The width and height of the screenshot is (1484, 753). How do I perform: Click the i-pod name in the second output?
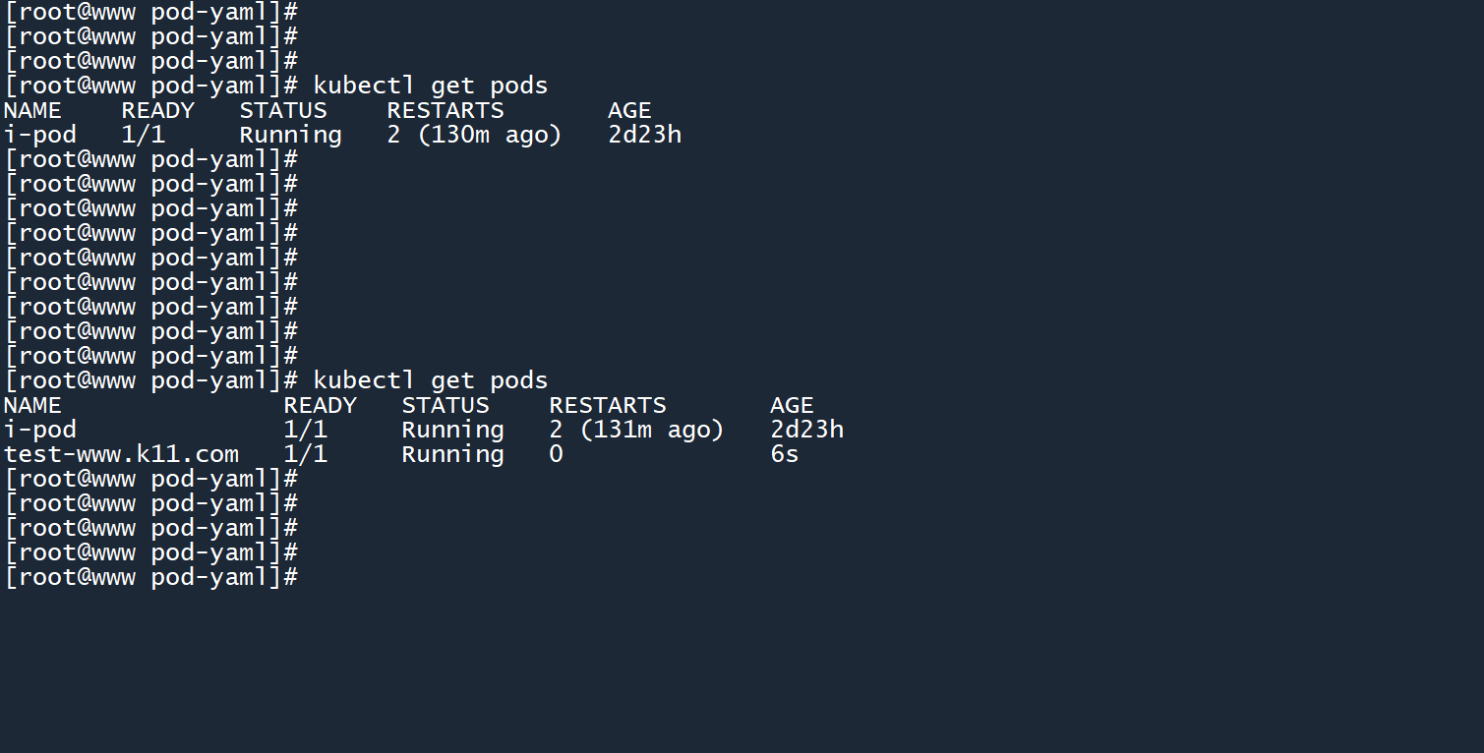(39, 430)
